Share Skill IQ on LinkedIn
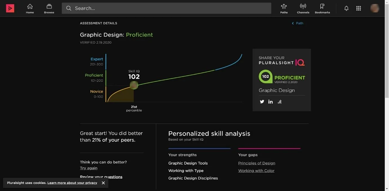The width and height of the screenshot is (389, 191). point(271,102)
